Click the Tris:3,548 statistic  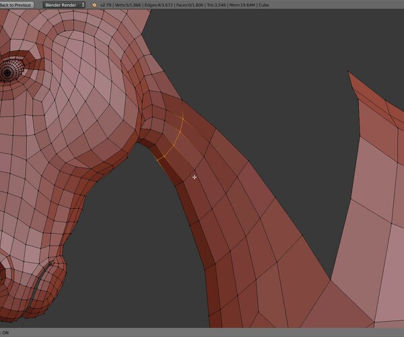pos(216,5)
